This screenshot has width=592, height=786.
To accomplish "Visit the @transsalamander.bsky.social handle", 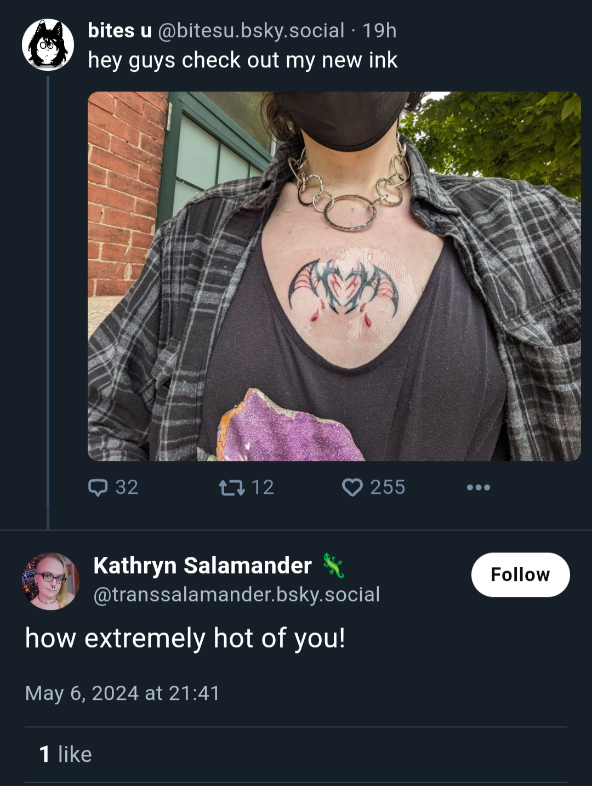I will pos(237,595).
